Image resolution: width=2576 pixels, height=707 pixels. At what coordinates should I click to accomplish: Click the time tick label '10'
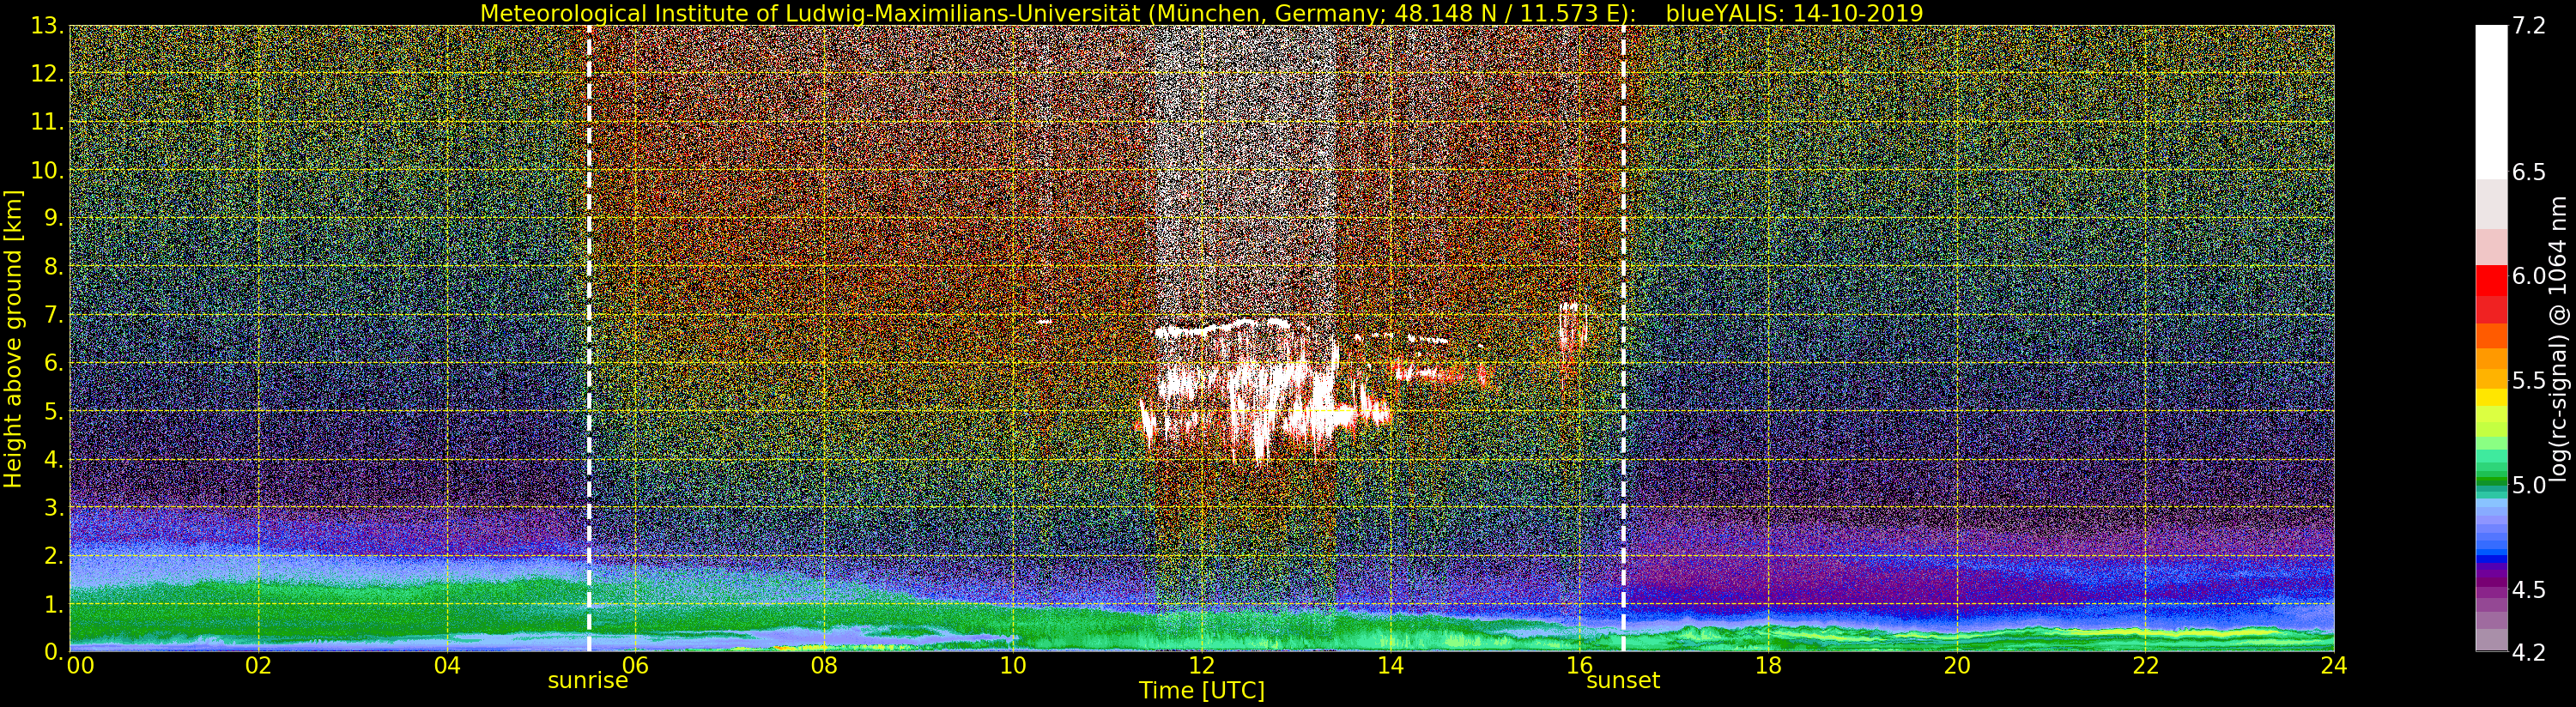(1013, 666)
